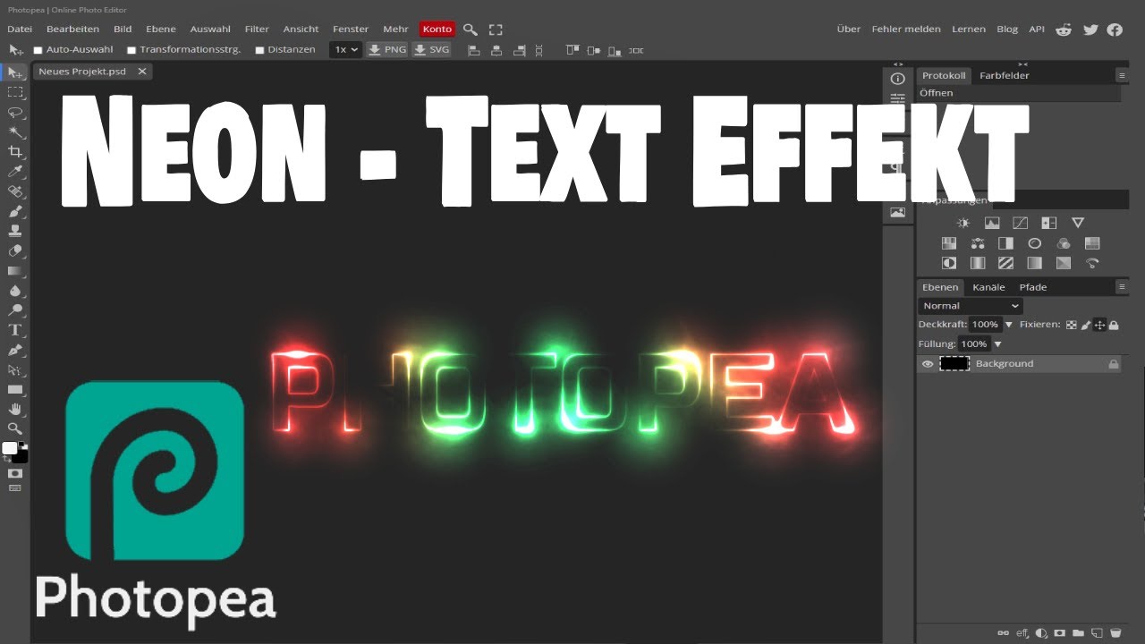This screenshot has height=644, width=1145.
Task: Enable the Transformationsstrg. checkbox
Action: coord(131,50)
